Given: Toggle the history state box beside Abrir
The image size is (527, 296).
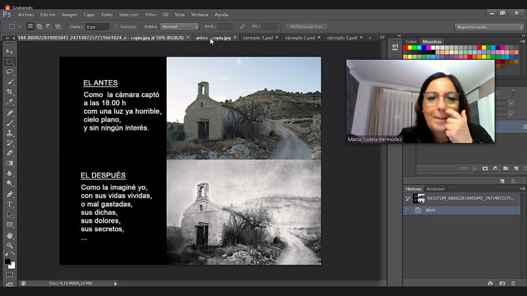Looking at the screenshot, I should pyautogui.click(x=408, y=210).
